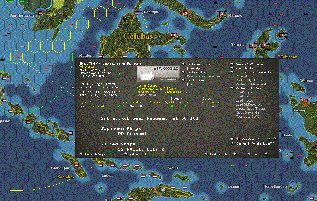This screenshot has height=201, width=317.
Task: Click the Ternate map label
Action: (x=238, y=45)
